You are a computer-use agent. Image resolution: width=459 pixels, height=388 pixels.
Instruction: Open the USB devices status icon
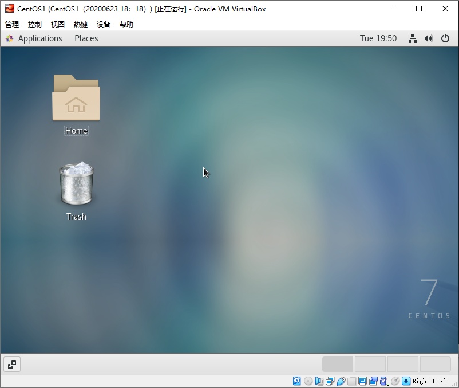coord(341,381)
